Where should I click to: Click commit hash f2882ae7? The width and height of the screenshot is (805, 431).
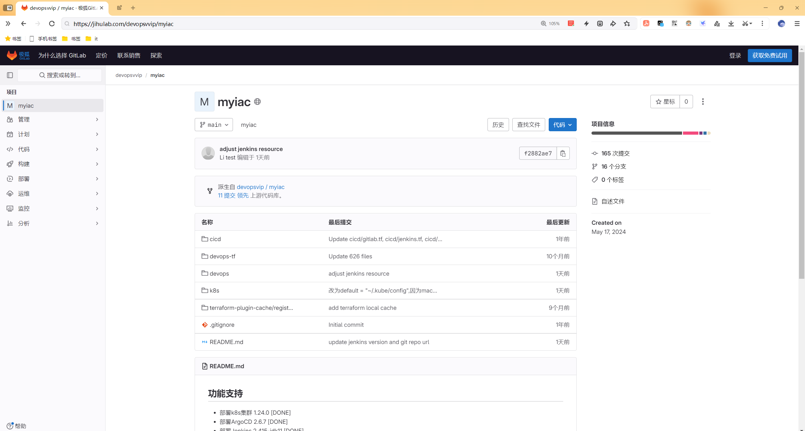538,153
